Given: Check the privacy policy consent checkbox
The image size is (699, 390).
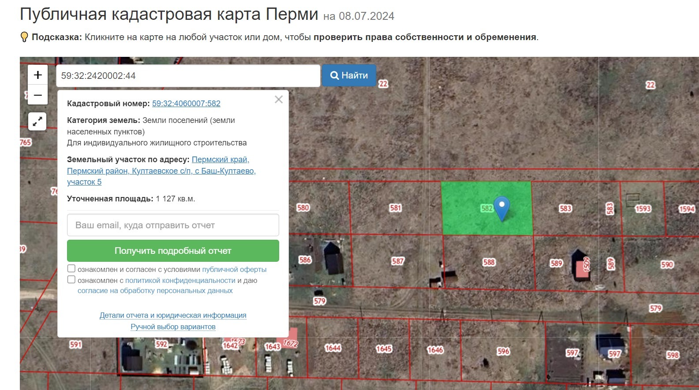Looking at the screenshot, I should [71, 279].
